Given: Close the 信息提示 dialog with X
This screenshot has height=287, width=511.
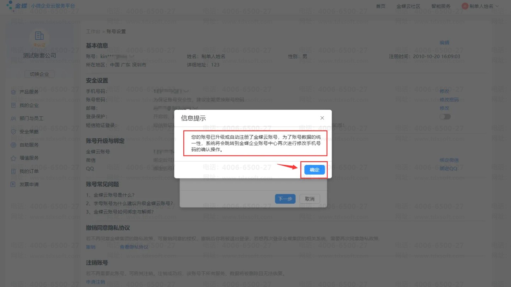Looking at the screenshot, I should (x=322, y=118).
